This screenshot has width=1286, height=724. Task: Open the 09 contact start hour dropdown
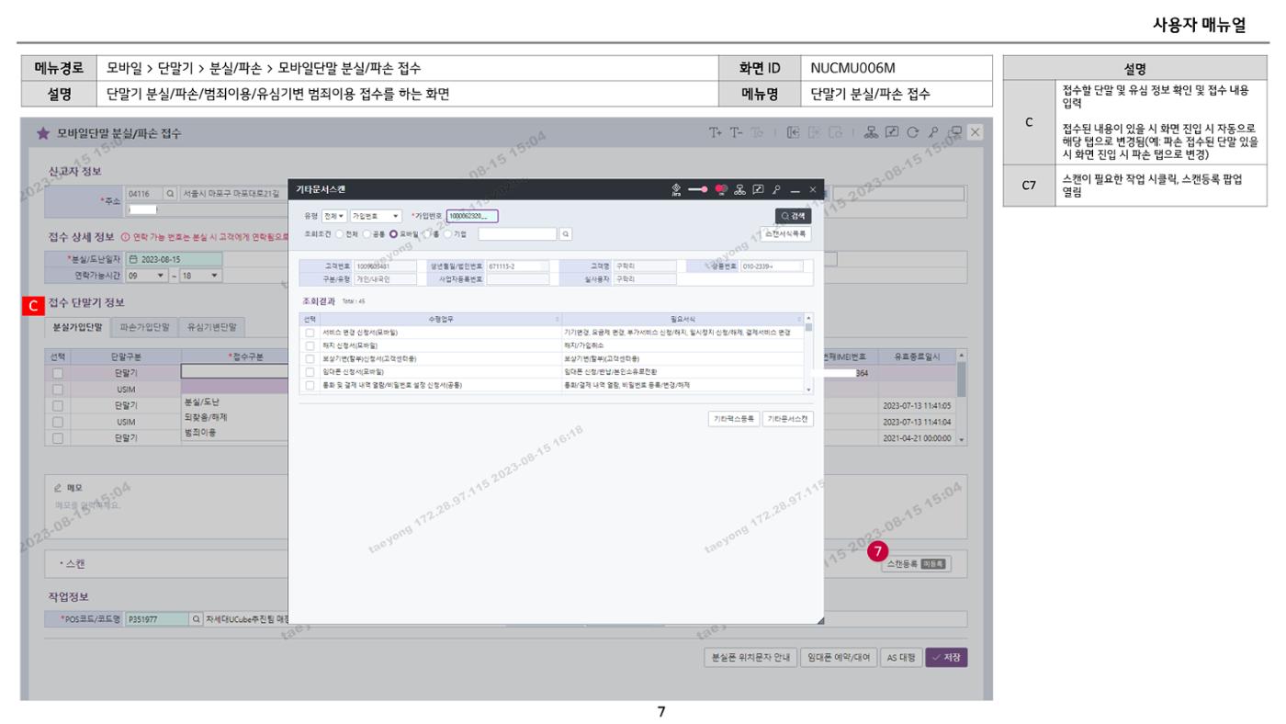146,275
